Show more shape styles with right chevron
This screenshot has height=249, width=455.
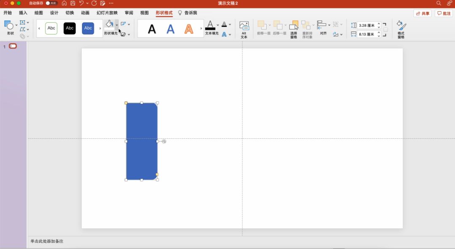(x=100, y=28)
